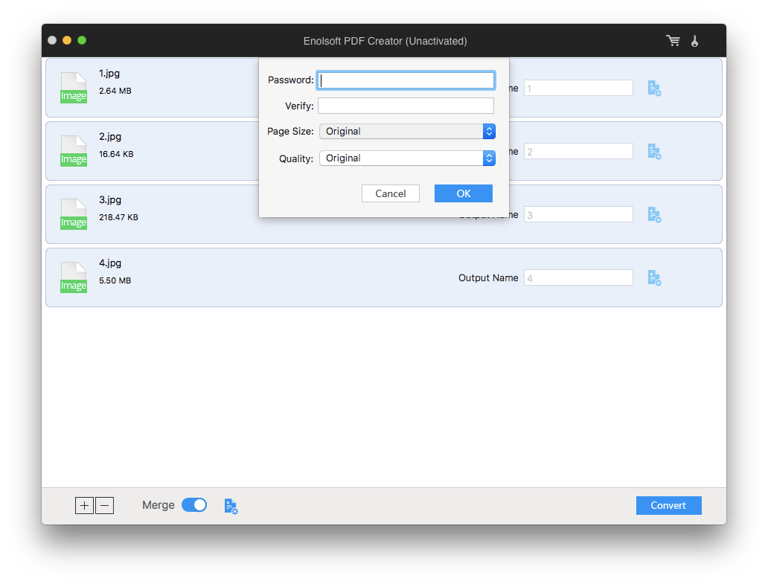This screenshot has height=584, width=768.
Task: Edit output name field for 4.jpg
Action: coord(578,278)
